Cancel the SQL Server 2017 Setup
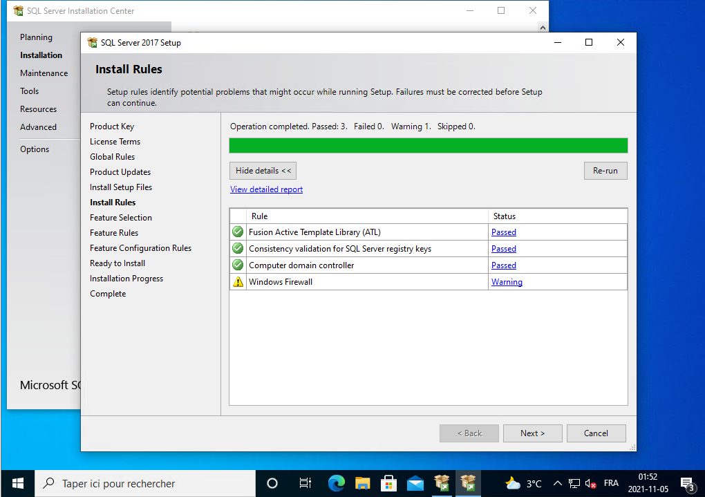 tap(596, 433)
